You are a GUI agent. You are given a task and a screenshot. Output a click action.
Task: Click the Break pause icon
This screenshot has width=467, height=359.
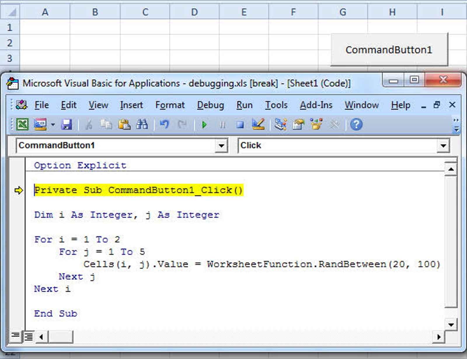point(222,125)
